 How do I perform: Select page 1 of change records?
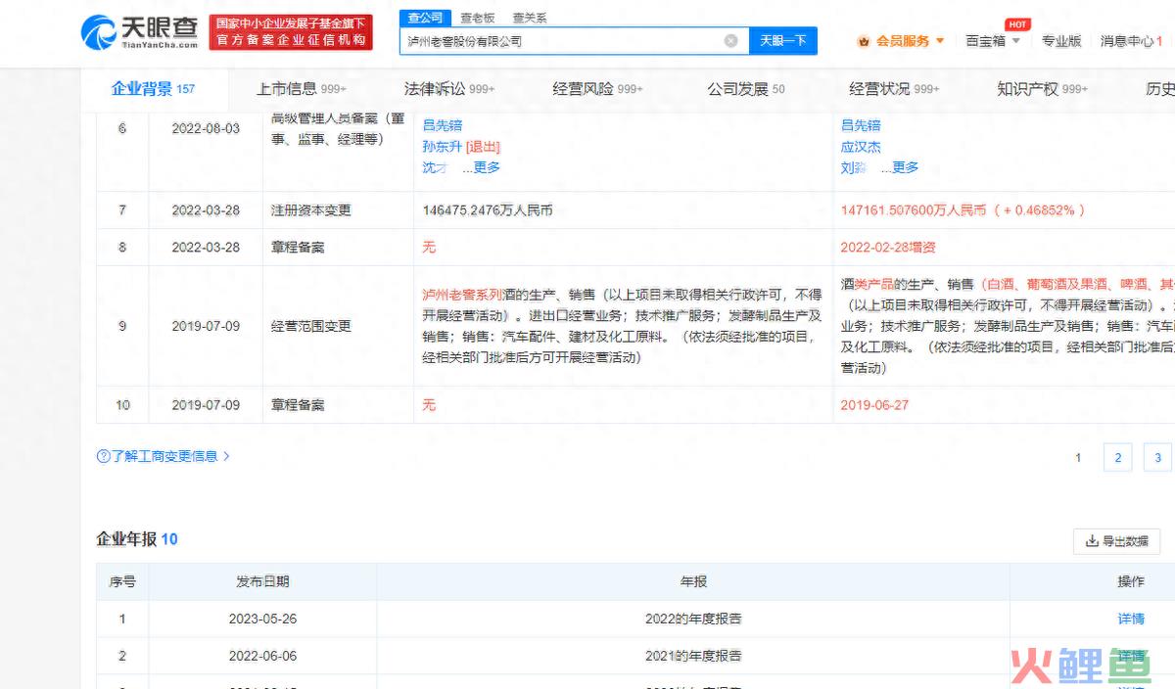point(1078,457)
